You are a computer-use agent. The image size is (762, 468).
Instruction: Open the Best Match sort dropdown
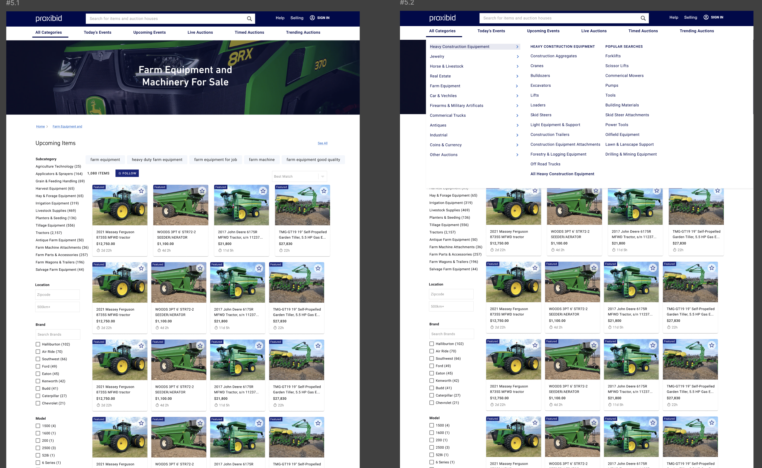299,176
